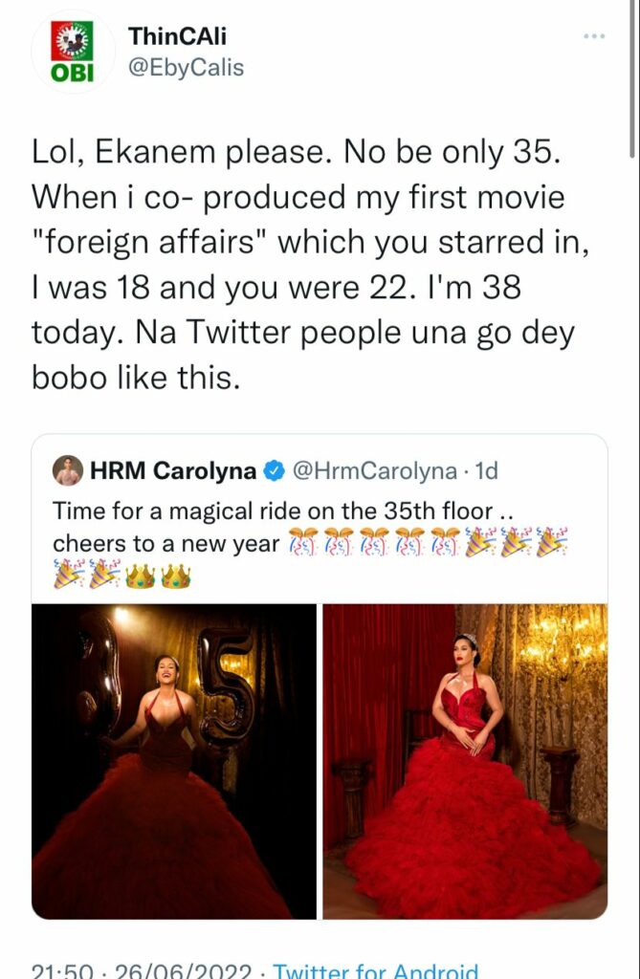Open the three-dot more options menu
This screenshot has width=640, height=979.
point(594,37)
